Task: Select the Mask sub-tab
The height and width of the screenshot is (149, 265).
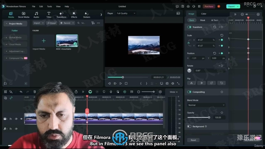Action: [202, 20]
